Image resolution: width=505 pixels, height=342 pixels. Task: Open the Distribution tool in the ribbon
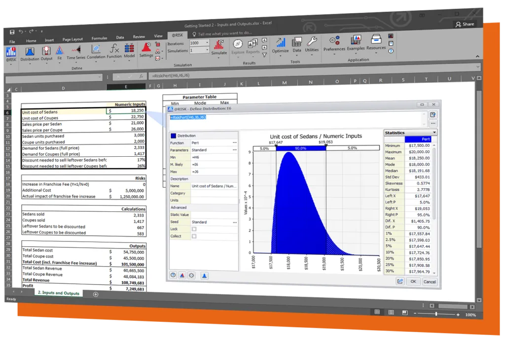click(x=30, y=52)
